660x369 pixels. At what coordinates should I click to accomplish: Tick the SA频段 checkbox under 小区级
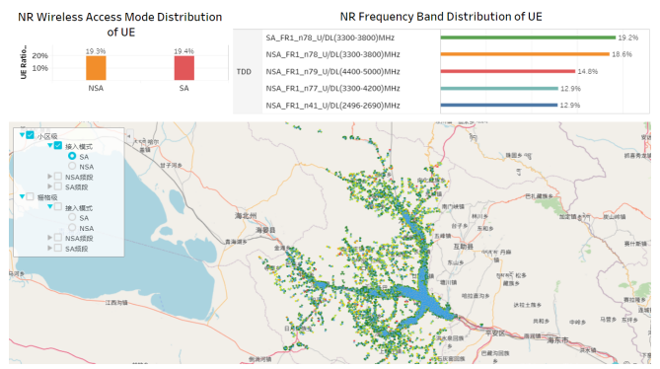point(58,186)
